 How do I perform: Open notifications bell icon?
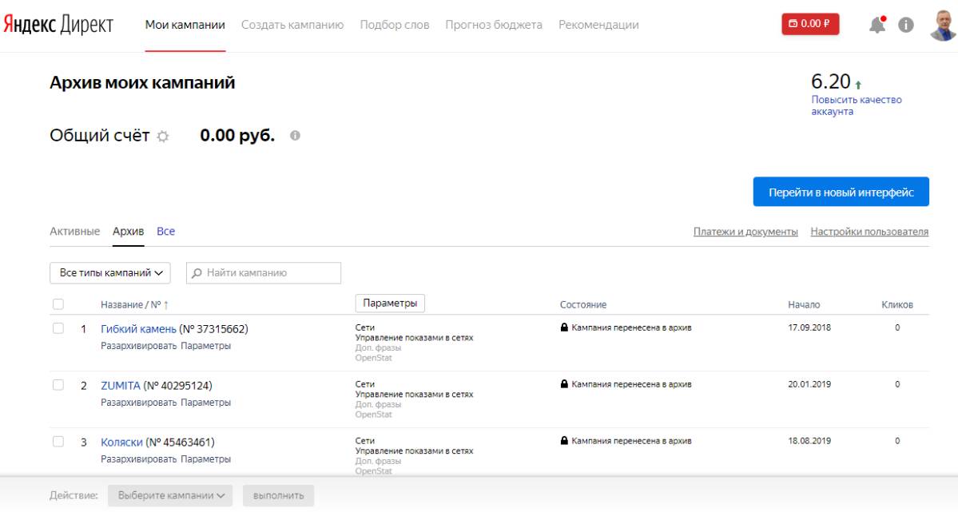tap(877, 25)
